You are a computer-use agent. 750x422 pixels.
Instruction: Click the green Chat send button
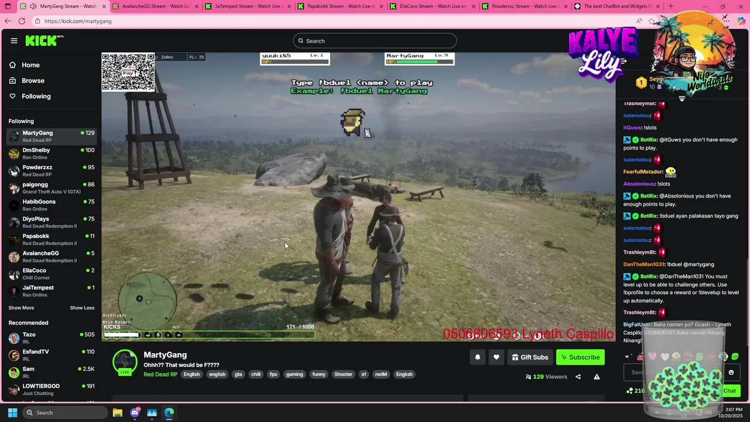coord(729,390)
